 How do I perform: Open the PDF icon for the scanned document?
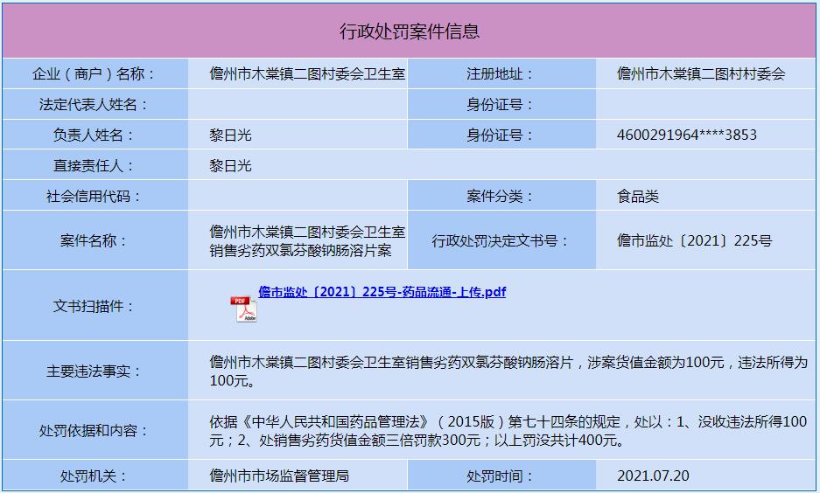click(243, 309)
